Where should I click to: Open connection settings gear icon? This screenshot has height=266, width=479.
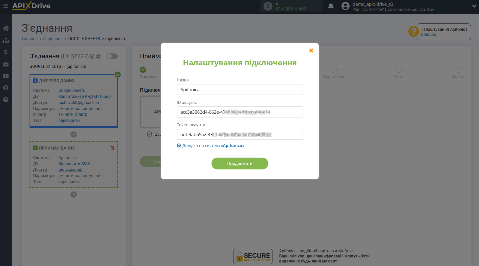(98, 56)
